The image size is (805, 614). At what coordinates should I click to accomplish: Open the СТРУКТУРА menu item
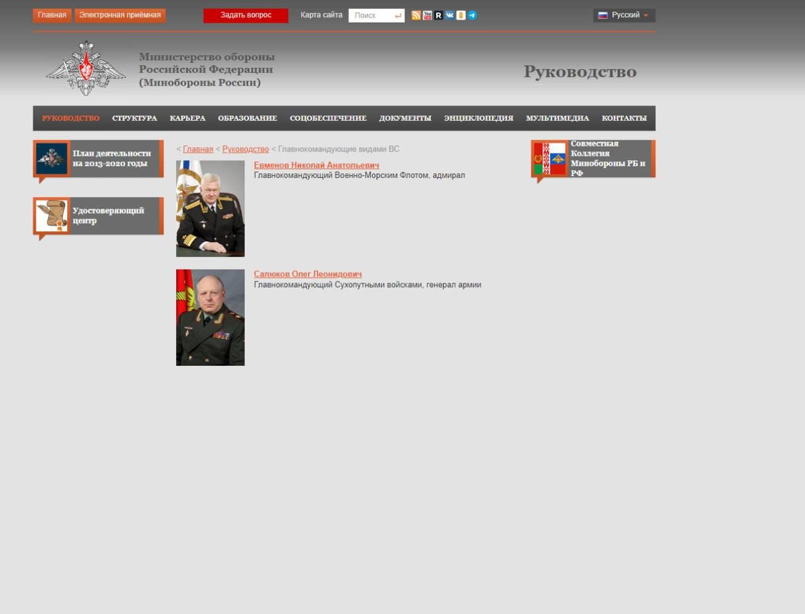(135, 118)
